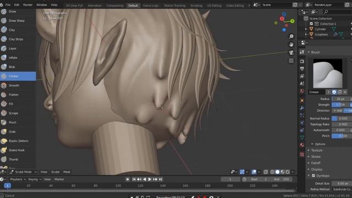Open the Sculpt Mode dropdown

[23, 172]
